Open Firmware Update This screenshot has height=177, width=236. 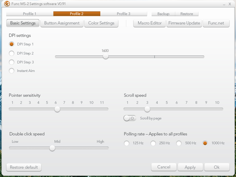184,23
